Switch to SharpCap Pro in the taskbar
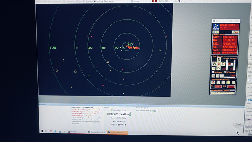252x142 pixels. pos(97,132)
